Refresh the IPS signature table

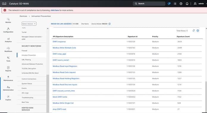coord(194,31)
